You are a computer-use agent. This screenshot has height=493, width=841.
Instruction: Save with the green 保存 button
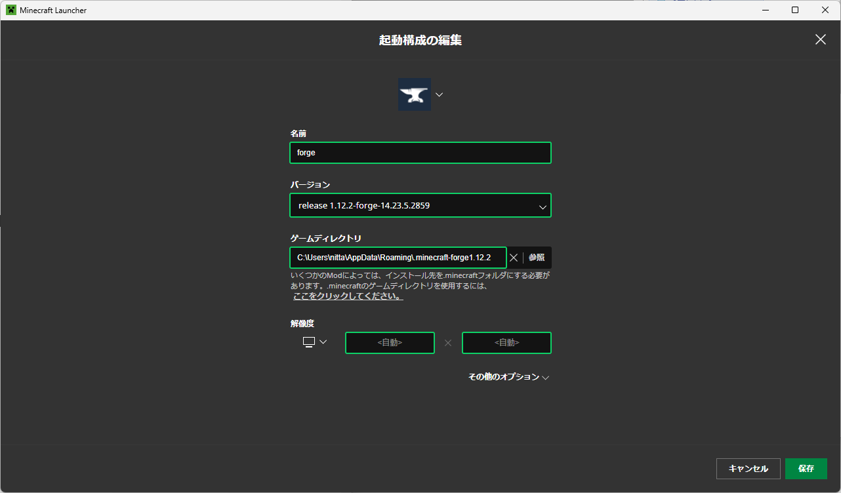(806, 469)
